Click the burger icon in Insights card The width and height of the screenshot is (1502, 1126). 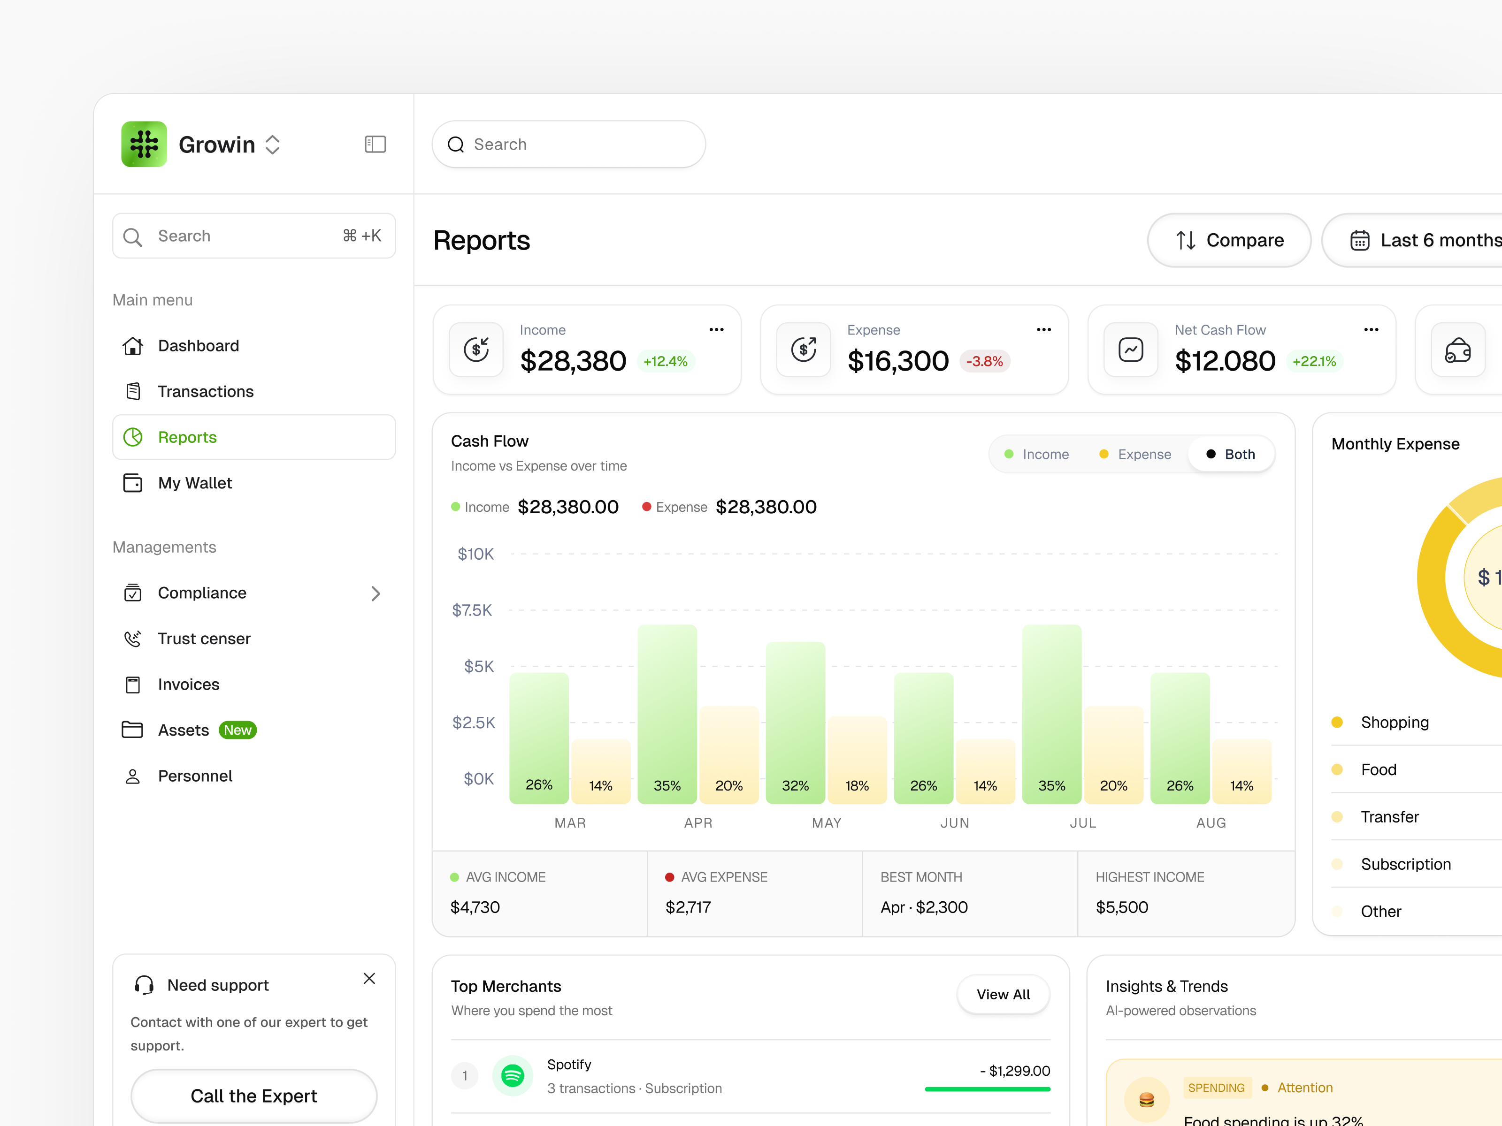[1146, 1100]
